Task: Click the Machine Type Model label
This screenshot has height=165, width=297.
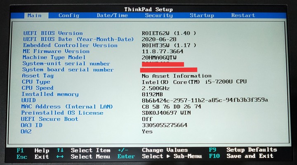Action: [x=54, y=57]
